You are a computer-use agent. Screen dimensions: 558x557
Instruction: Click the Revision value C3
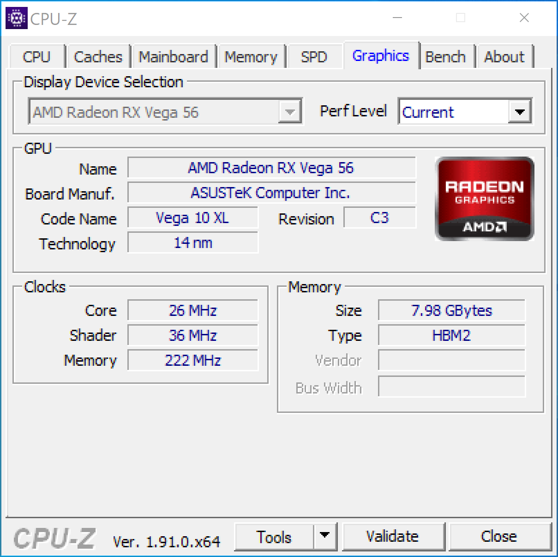(380, 218)
